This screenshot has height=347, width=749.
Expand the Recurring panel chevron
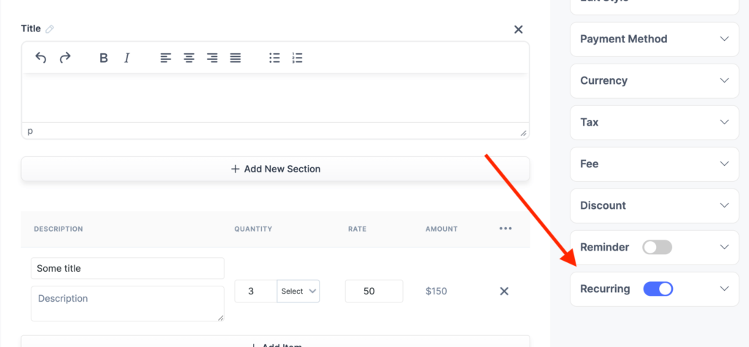point(725,289)
